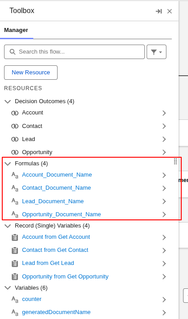Collapse the Variables section

point(8,288)
